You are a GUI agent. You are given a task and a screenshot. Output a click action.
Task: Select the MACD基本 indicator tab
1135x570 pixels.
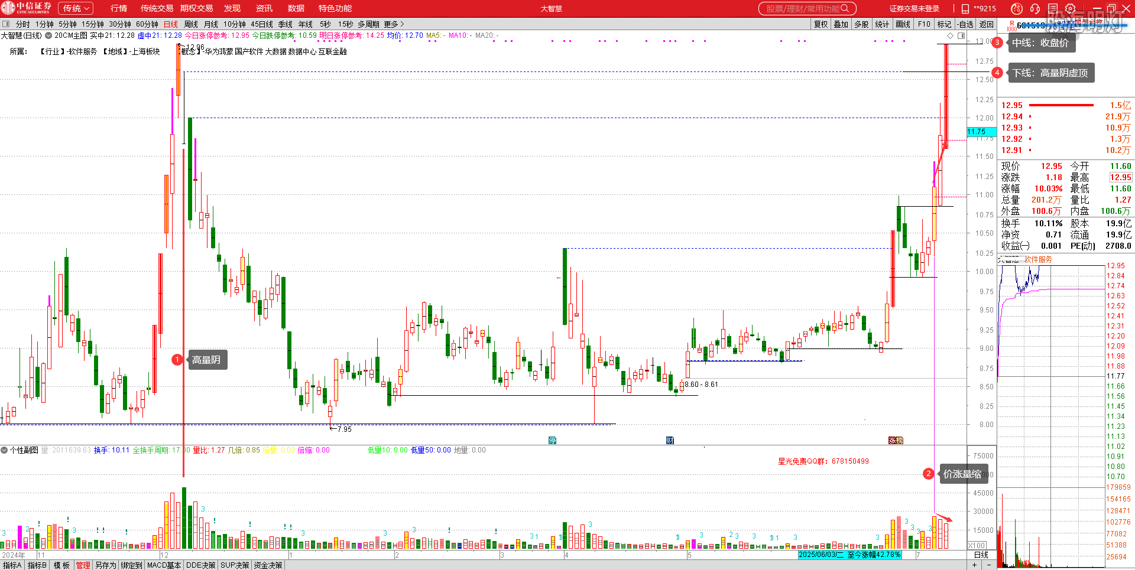coord(164,565)
